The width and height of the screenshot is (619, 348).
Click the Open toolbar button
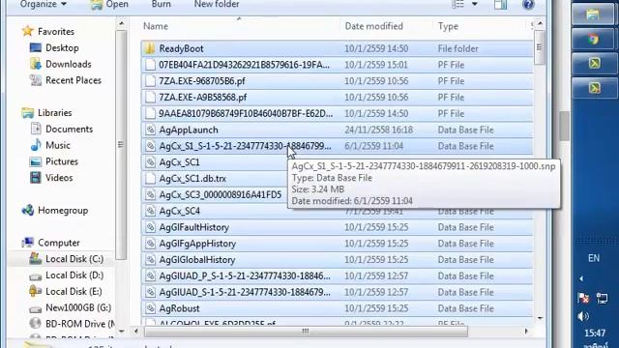tap(109, 4)
